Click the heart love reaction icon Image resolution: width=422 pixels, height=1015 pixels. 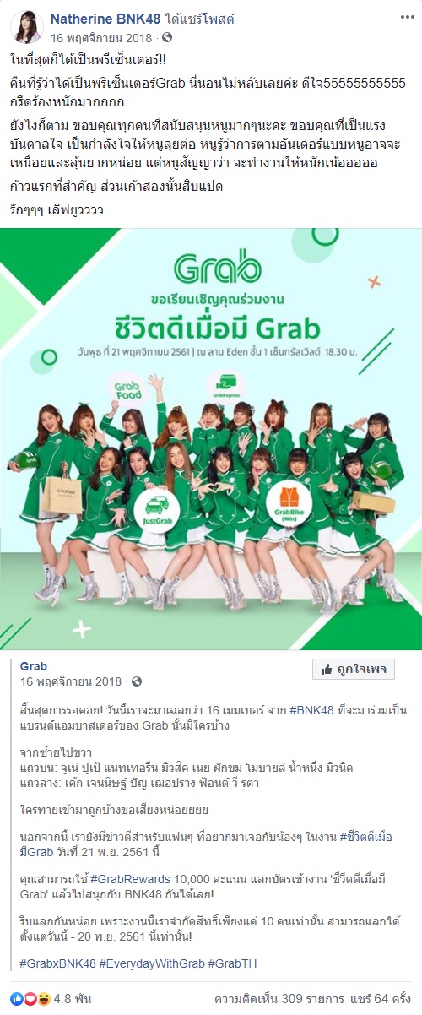point(30,997)
